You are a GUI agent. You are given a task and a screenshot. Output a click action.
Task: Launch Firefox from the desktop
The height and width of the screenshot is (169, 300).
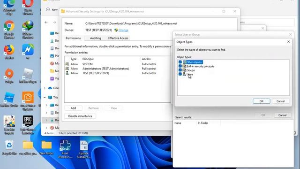[x=9, y=52]
